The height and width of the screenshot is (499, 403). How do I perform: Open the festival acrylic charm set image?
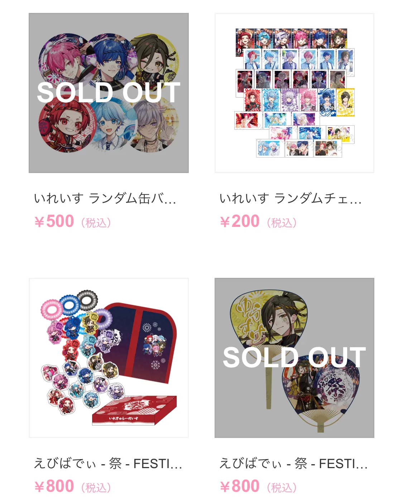(x=109, y=358)
